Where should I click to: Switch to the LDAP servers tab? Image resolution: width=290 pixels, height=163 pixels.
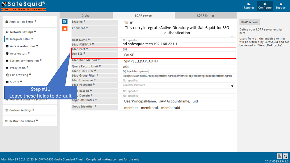[x=144, y=15]
